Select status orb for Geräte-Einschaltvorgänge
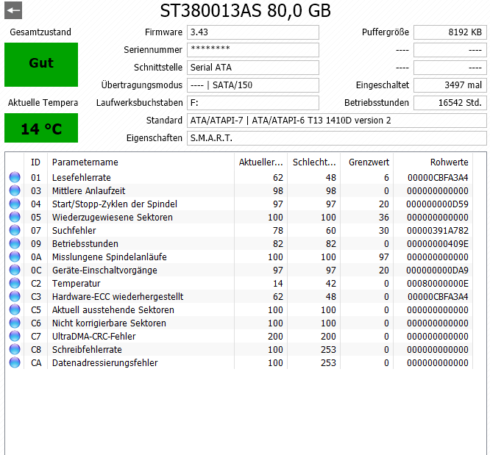490x455 pixels. click(15, 270)
